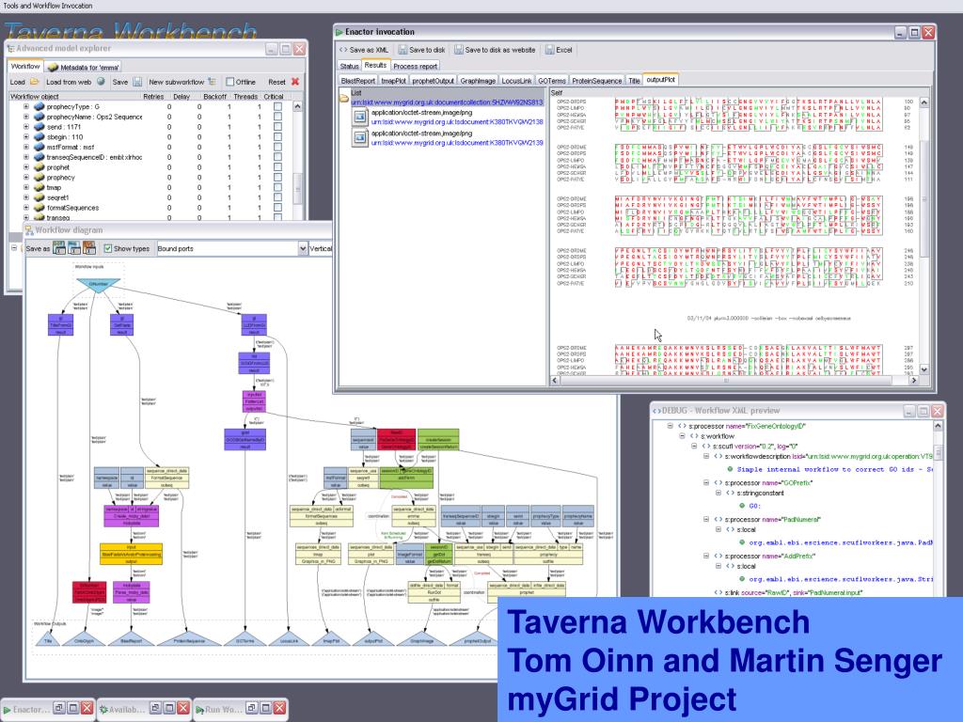Click the Metadata tab package icon
This screenshot has height=722, width=963.
[x=53, y=67]
